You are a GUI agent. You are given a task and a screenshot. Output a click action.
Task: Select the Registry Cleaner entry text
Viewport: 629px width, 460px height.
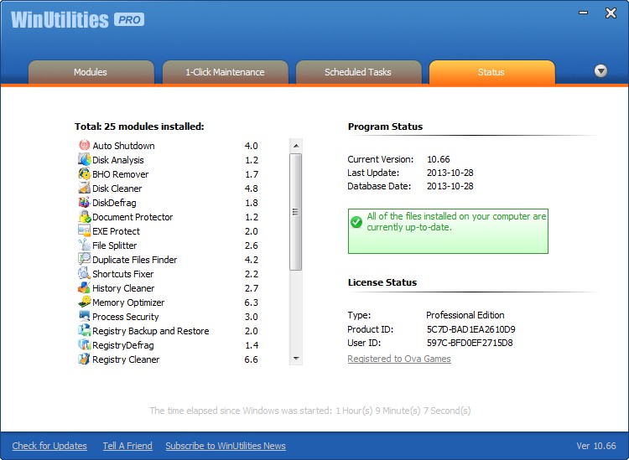pyautogui.click(x=126, y=359)
